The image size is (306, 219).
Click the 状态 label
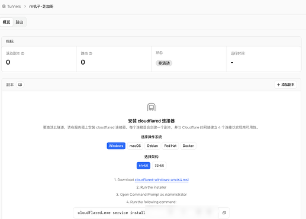[x=159, y=53]
